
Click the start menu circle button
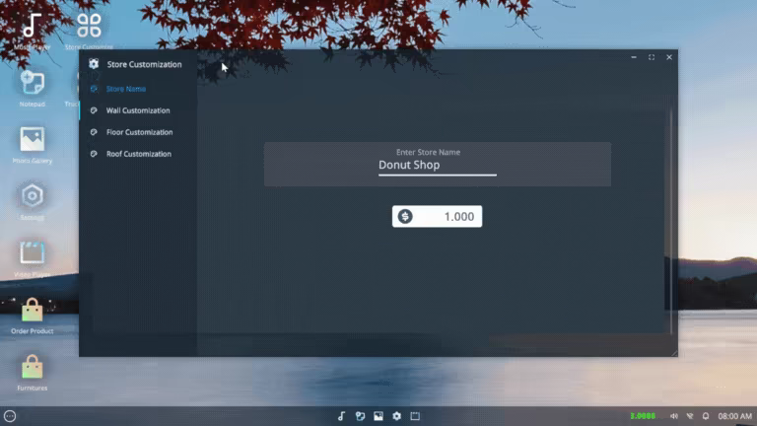(x=10, y=416)
